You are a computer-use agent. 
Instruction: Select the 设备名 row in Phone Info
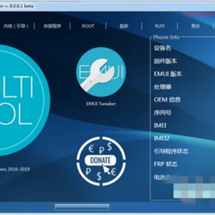point(162,48)
